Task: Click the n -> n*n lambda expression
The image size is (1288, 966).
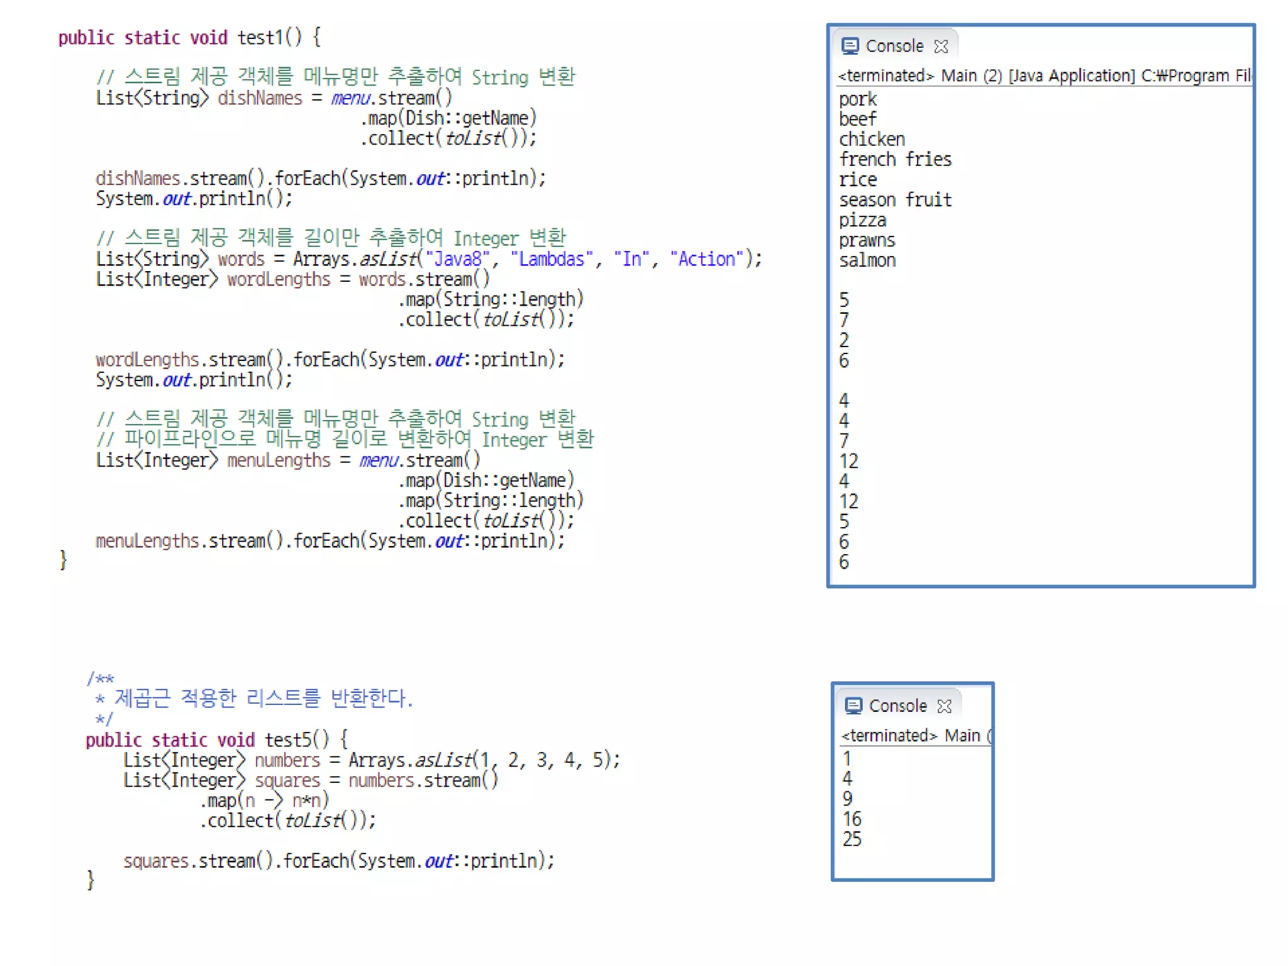Action: 282,801
